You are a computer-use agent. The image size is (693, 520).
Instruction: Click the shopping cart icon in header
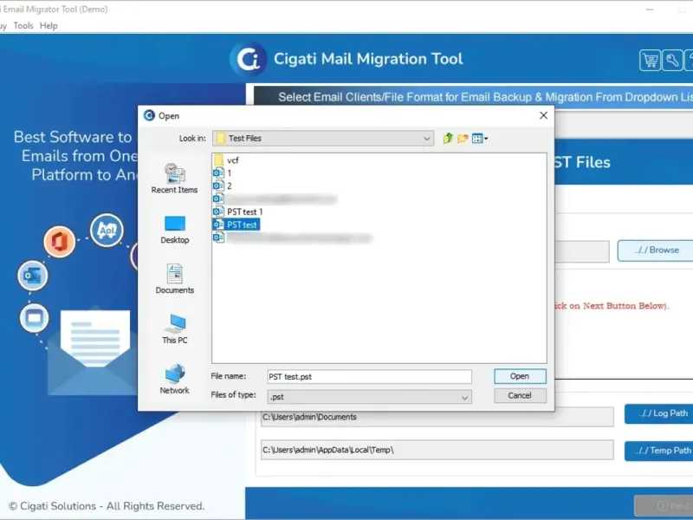[650, 60]
